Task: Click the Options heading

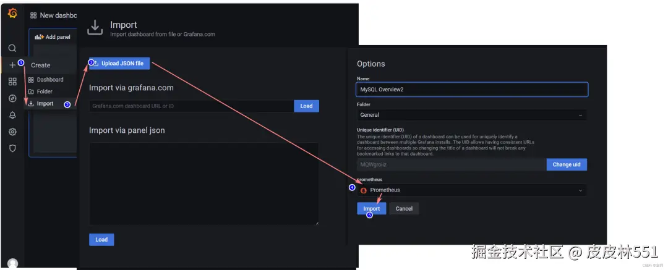Action: (371, 64)
